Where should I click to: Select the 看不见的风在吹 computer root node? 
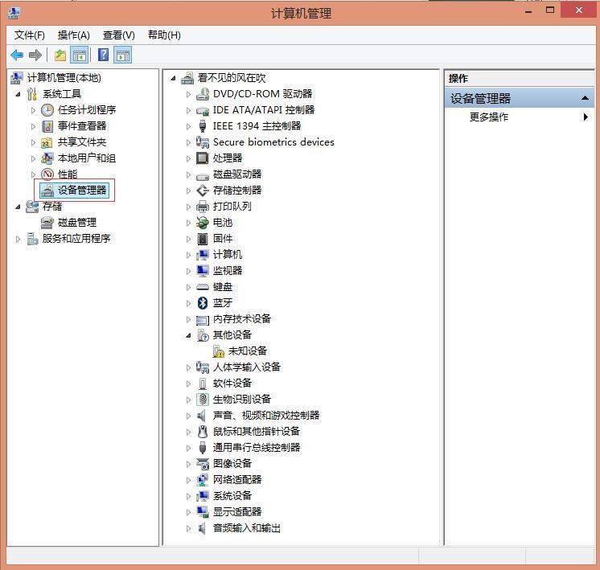pyautogui.click(x=231, y=78)
